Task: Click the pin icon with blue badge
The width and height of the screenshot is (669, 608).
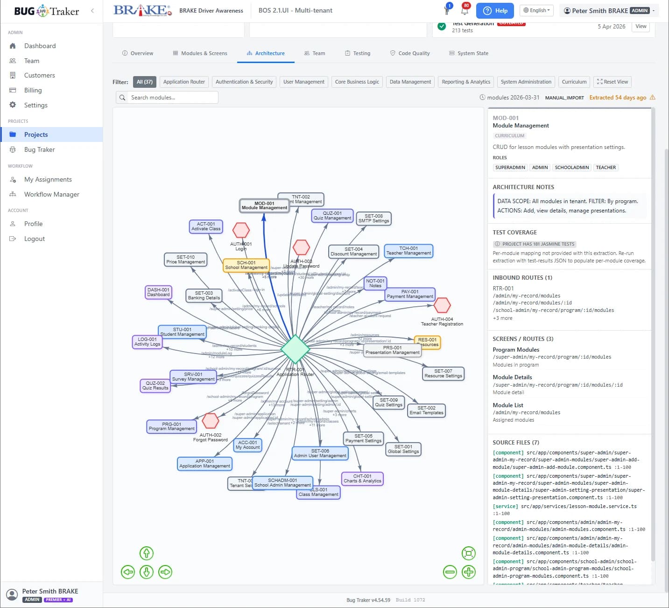Action: 447,10
